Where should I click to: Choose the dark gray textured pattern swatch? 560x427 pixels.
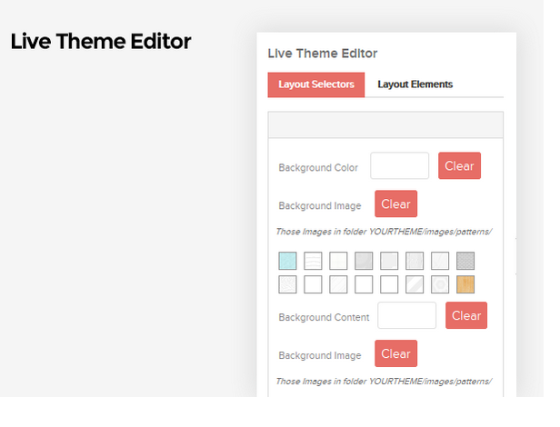click(465, 261)
